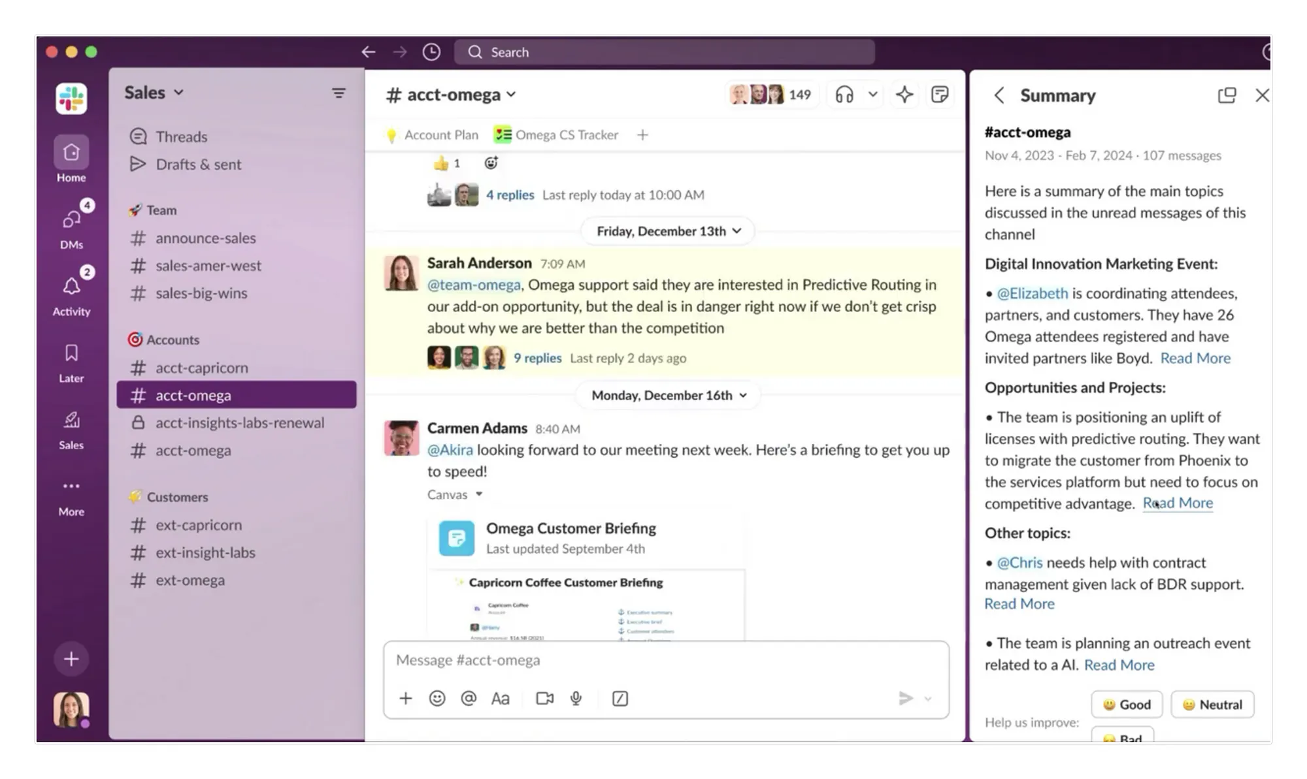Viewport: 1307px width, 779px height.
Task: Select the acct-capricorn channel
Action: click(201, 368)
